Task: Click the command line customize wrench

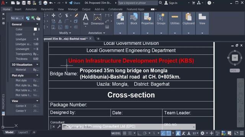Action: click(59, 127)
